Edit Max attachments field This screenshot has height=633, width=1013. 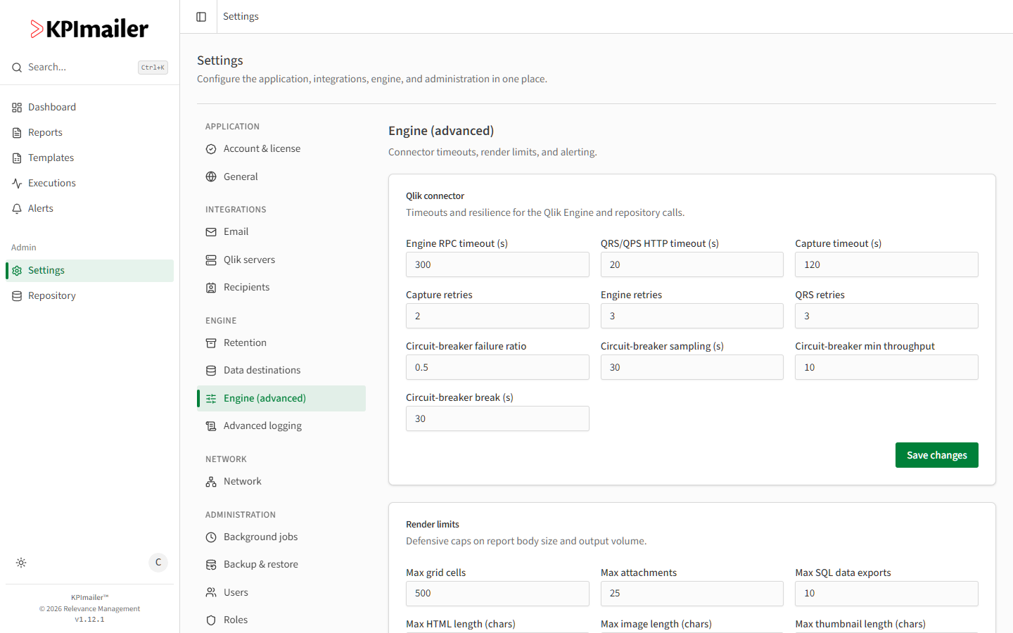click(x=692, y=594)
